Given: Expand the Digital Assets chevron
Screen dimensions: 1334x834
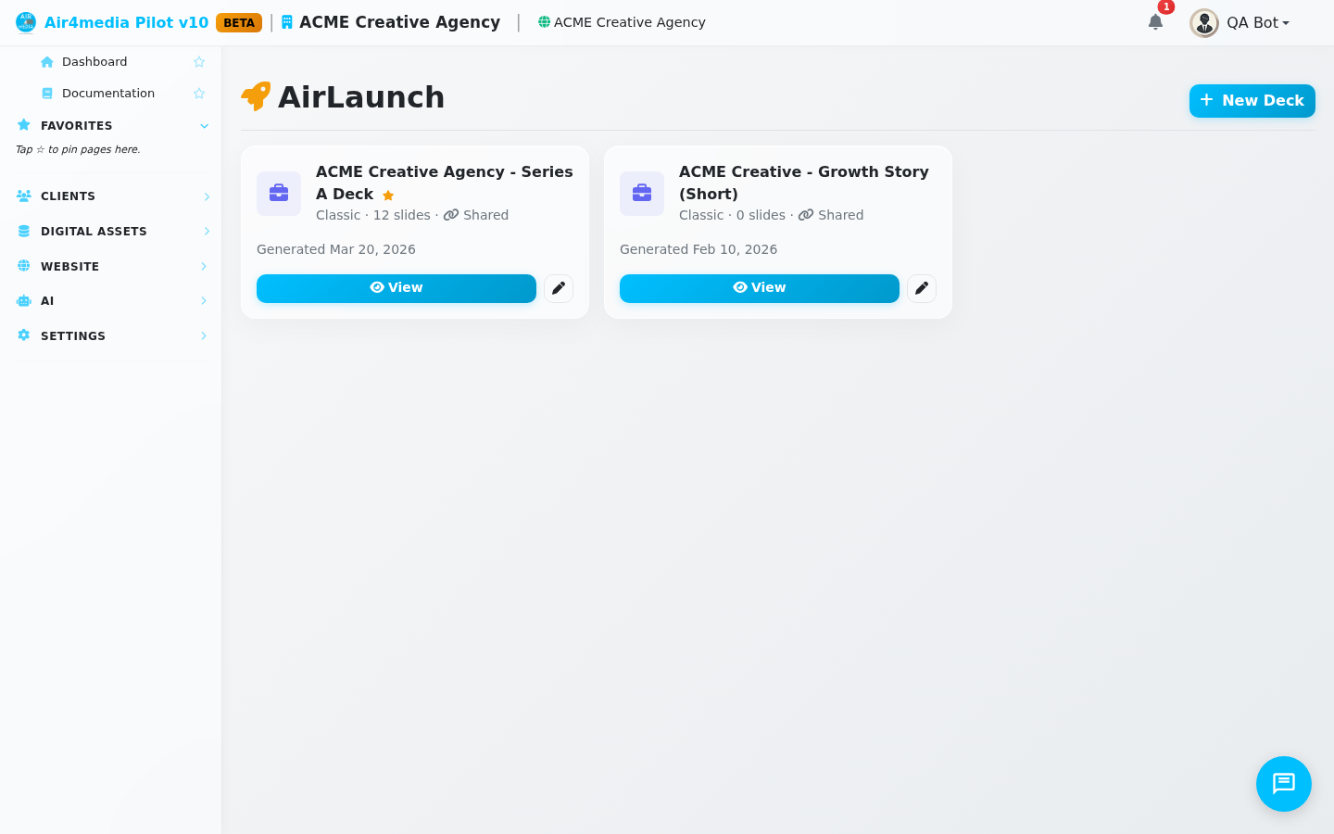Looking at the screenshot, I should pos(207,232).
